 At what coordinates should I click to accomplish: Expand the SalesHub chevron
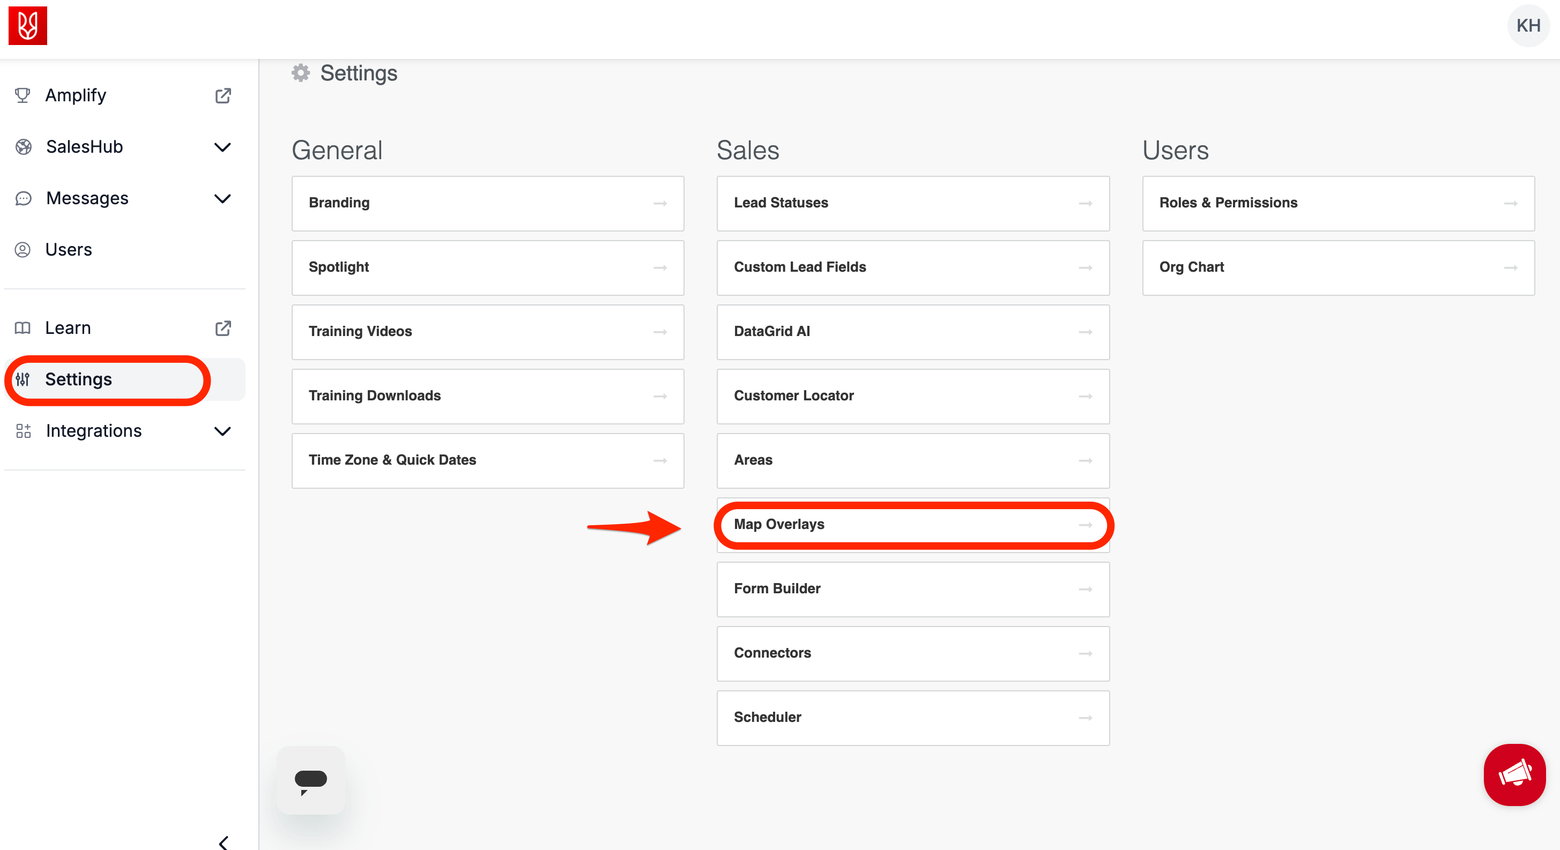pyautogui.click(x=223, y=147)
